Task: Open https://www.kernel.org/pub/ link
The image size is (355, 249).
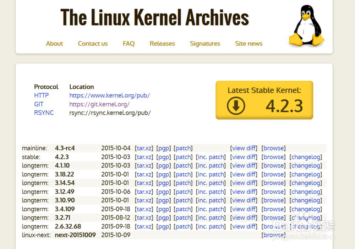Action: coord(110,95)
